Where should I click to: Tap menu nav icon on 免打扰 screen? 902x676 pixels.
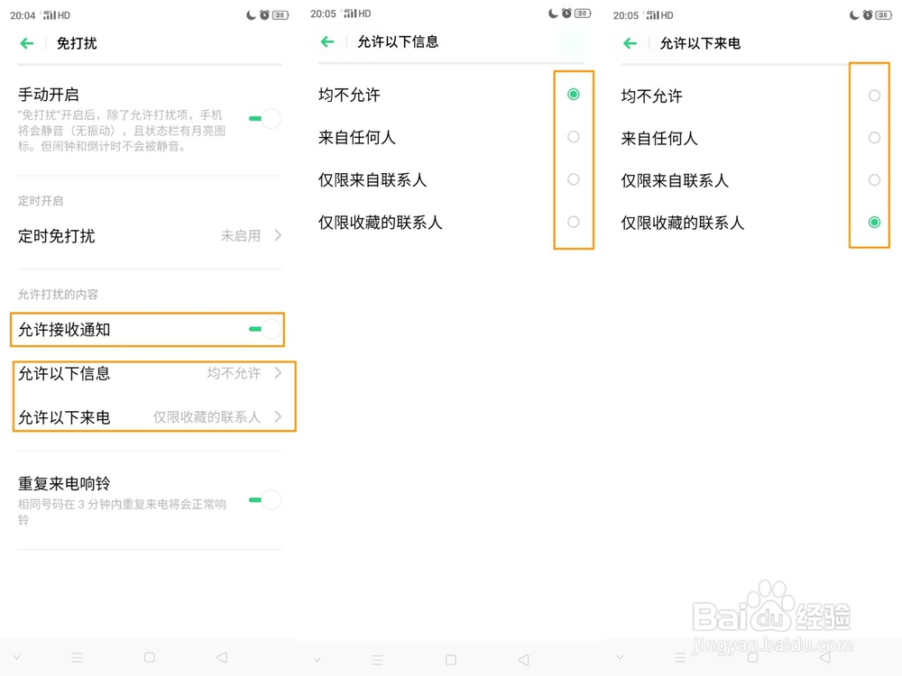77,657
